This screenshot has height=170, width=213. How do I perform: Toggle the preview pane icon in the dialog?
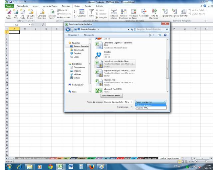click(159, 35)
